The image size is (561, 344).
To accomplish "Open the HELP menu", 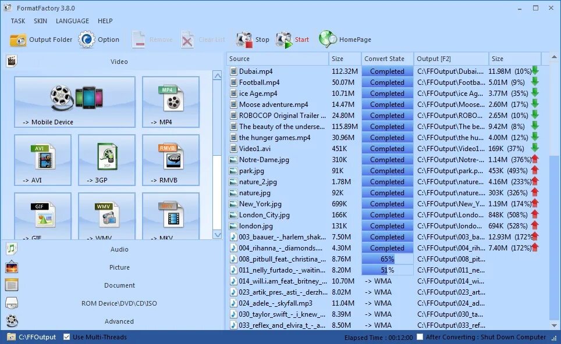I will pyautogui.click(x=105, y=21).
